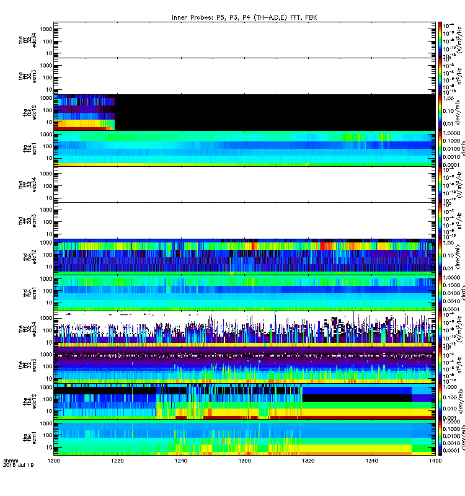Click the 1200 time axis label
This screenshot has width=465, height=496.
tap(54, 461)
